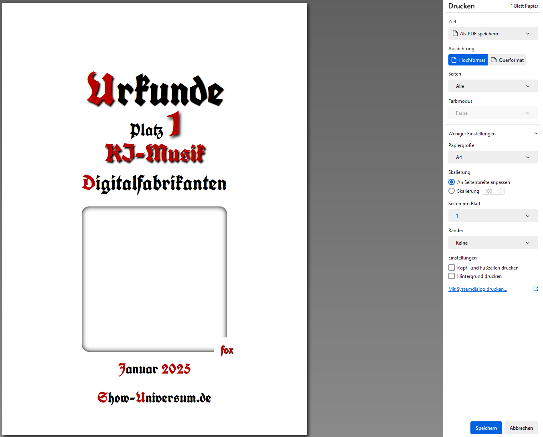Select the Skalierung radio button
This screenshot has height=437, width=543.
[452, 191]
